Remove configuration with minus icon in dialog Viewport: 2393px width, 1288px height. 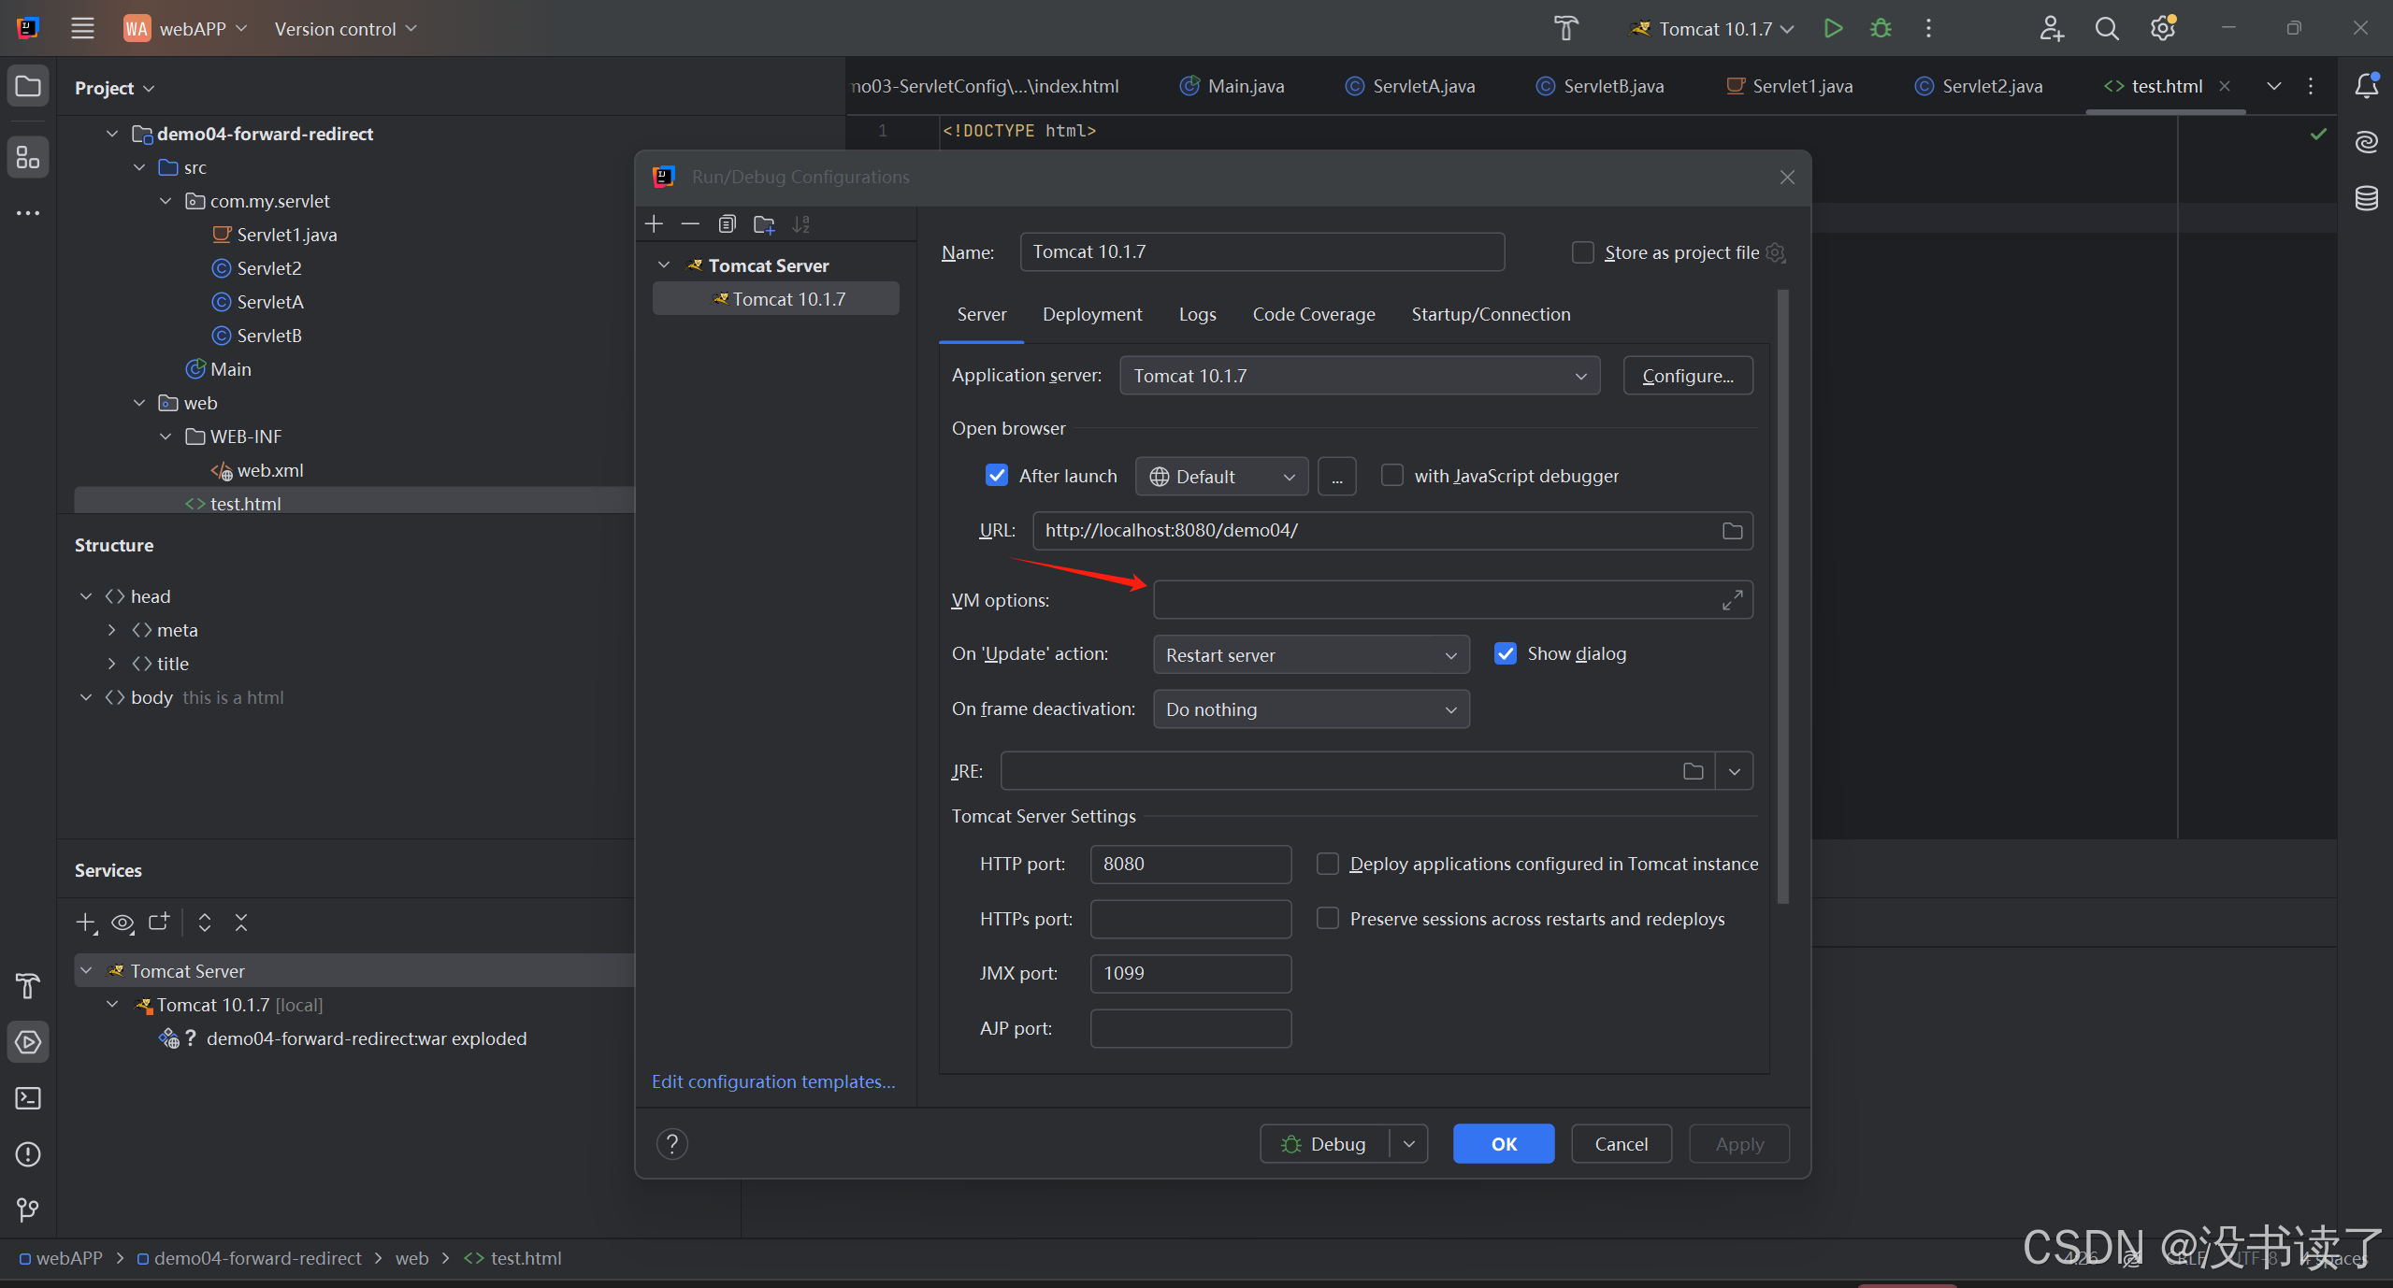[690, 224]
